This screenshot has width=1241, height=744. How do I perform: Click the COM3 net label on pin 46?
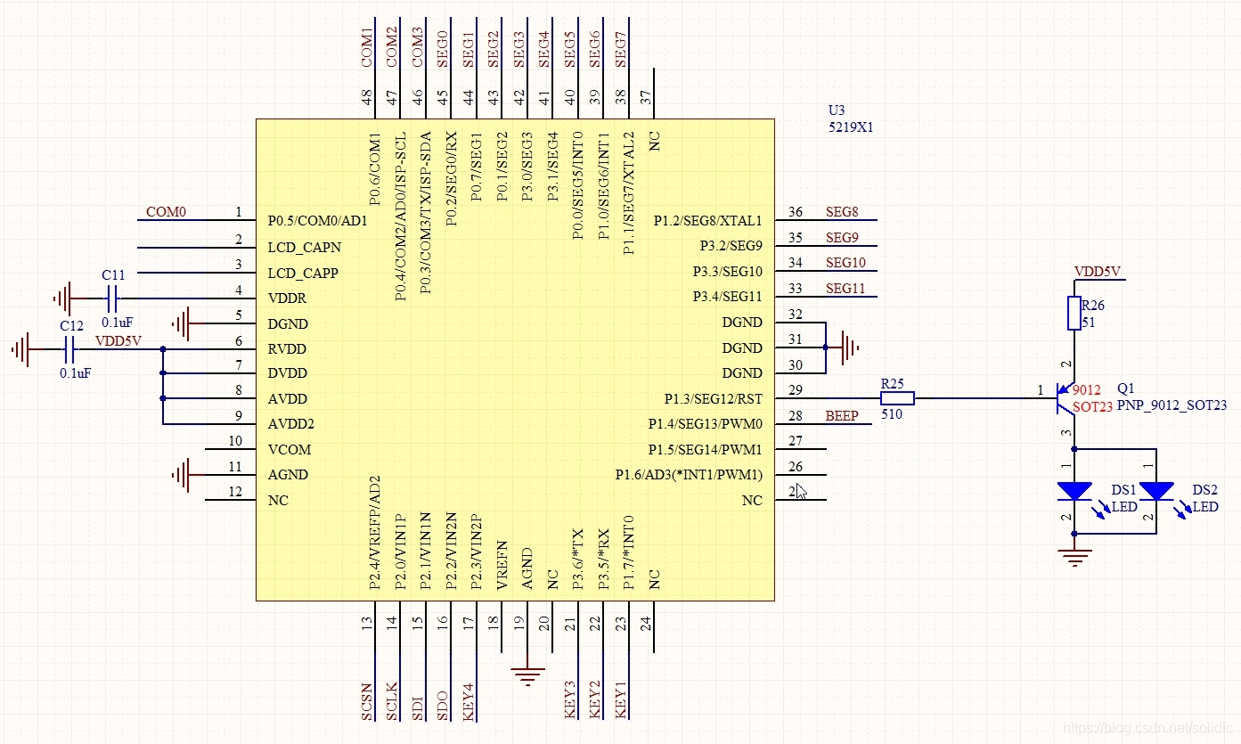coord(418,48)
